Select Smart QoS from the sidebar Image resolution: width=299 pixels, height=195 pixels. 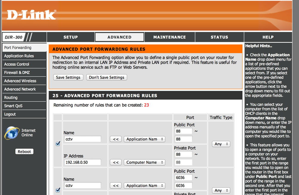tap(13, 106)
